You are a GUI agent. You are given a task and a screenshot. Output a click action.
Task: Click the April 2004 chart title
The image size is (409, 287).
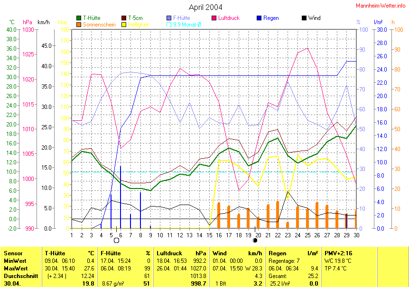205,7
